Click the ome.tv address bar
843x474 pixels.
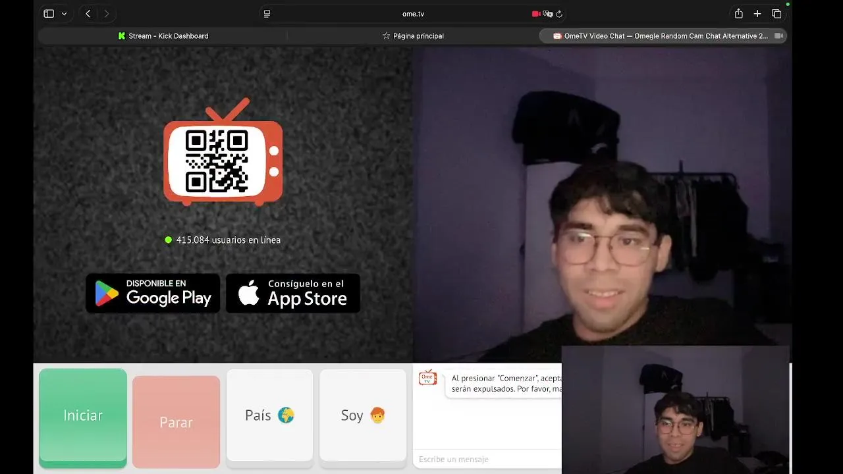414,14
